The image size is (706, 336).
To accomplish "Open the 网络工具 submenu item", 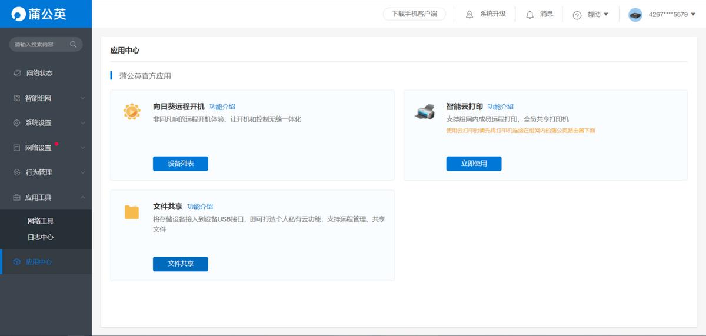I will tap(41, 221).
